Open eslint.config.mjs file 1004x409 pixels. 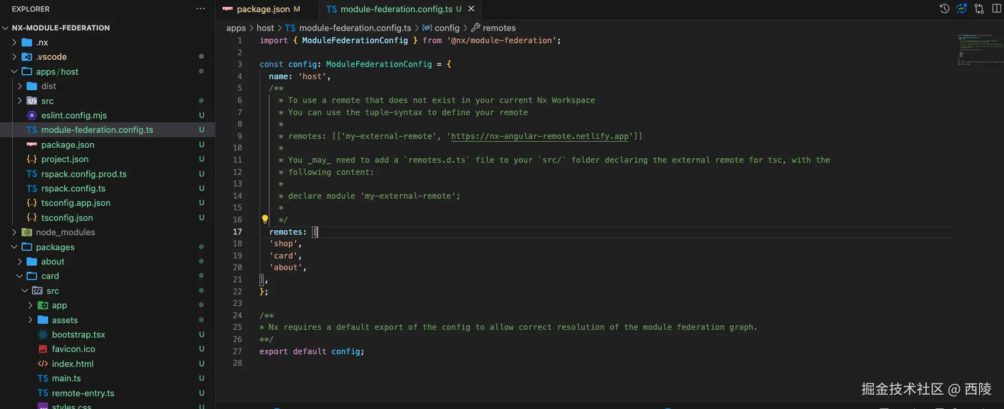74,115
